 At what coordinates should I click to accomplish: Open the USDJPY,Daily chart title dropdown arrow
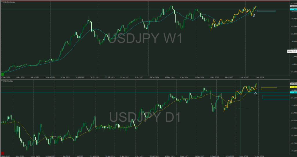pos(2,81)
